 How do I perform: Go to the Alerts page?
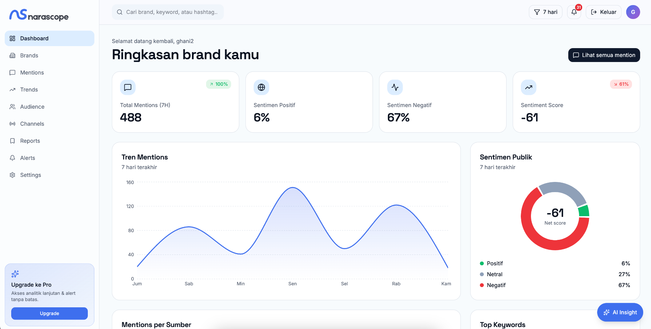pyautogui.click(x=50, y=158)
